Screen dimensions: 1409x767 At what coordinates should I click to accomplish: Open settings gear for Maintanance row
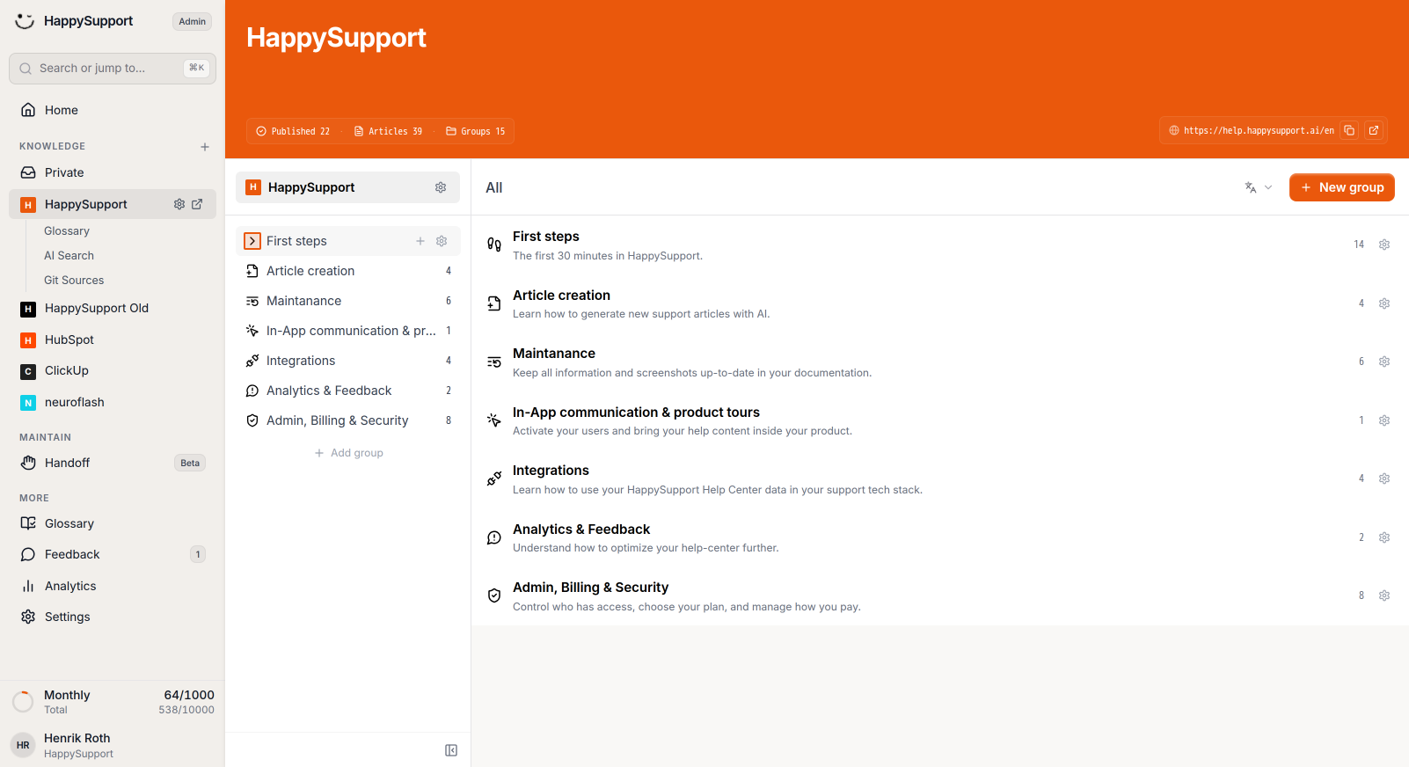click(1384, 362)
